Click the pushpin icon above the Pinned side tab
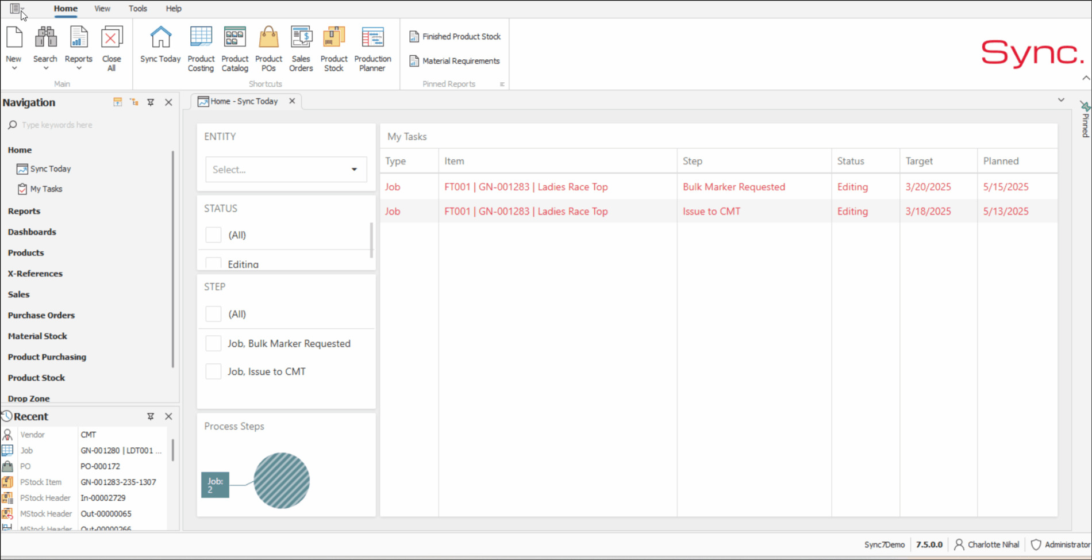 click(1085, 106)
